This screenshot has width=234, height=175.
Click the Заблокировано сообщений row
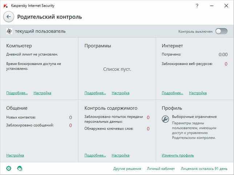click(39, 125)
